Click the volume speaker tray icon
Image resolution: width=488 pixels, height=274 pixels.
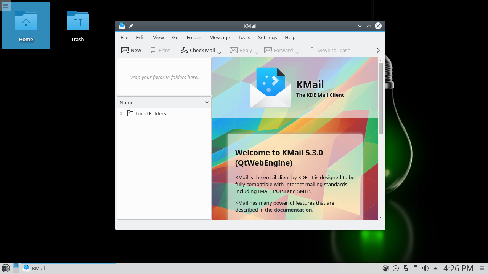(x=425, y=268)
